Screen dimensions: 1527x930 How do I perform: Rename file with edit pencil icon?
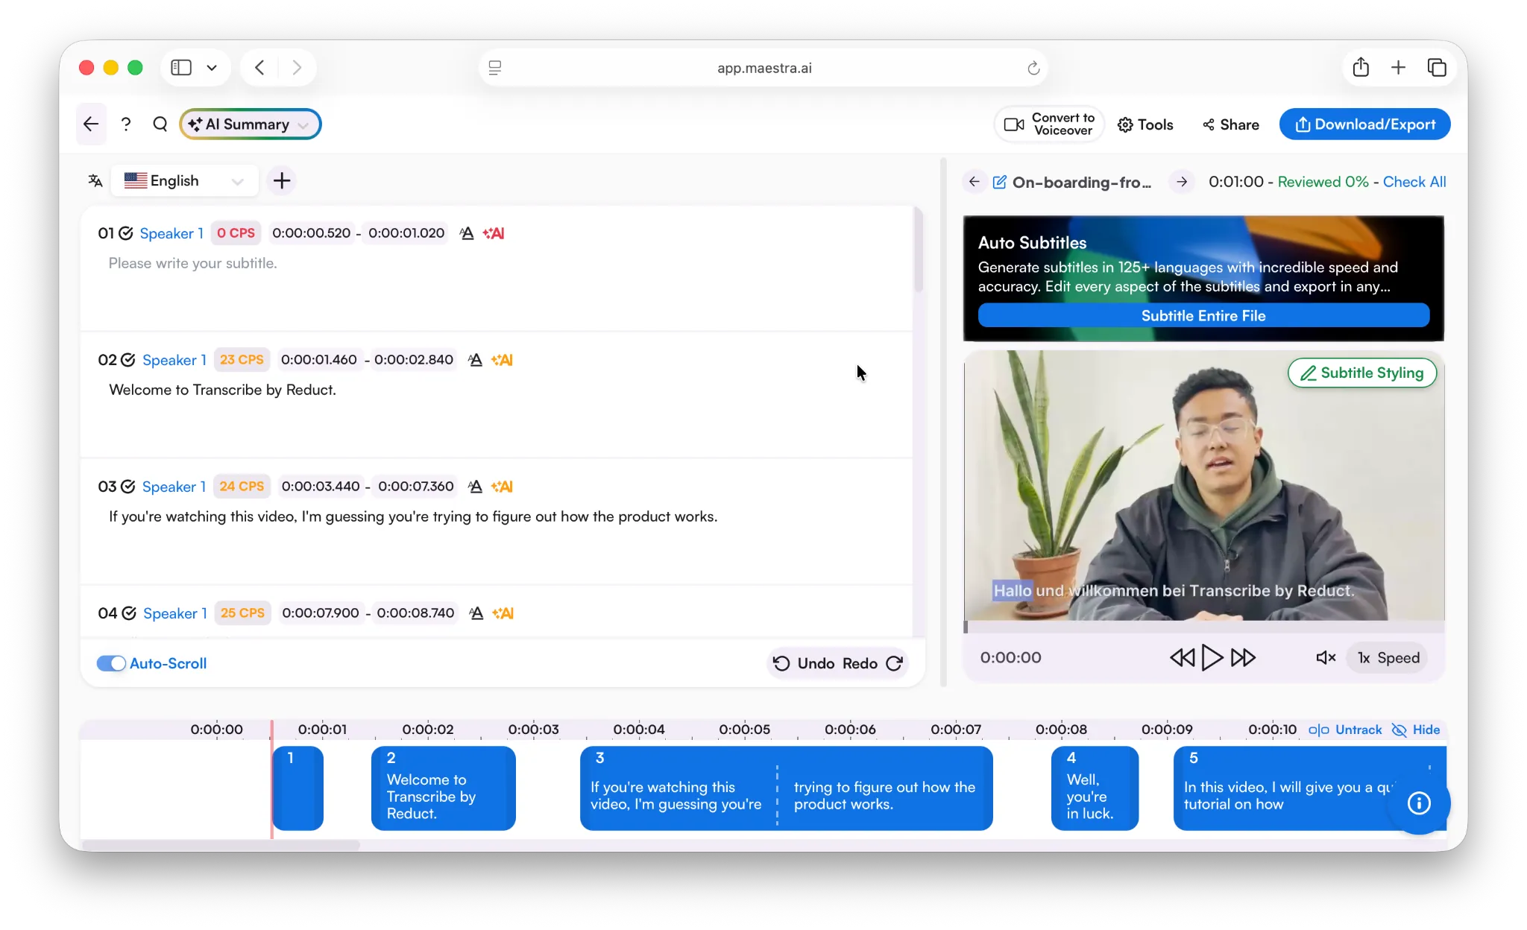coord(999,182)
